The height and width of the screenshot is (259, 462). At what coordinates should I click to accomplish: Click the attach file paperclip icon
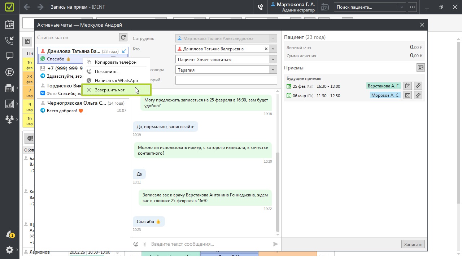tap(145, 244)
